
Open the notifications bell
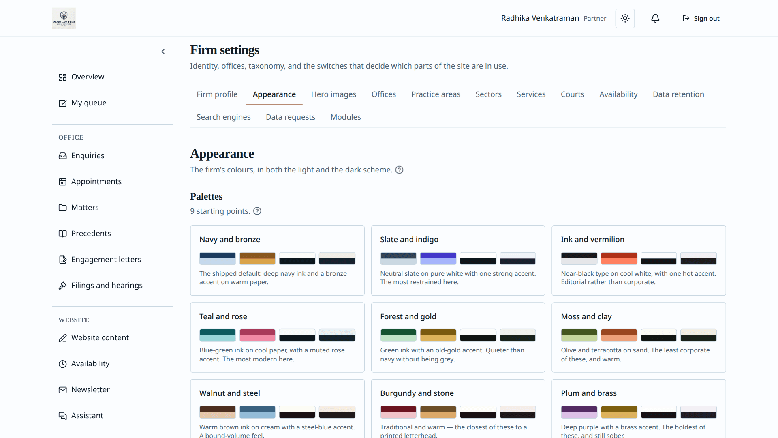(x=655, y=18)
